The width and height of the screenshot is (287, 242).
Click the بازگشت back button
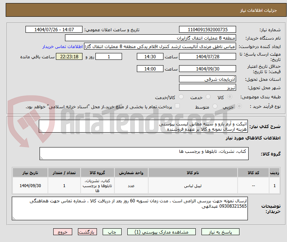87,232
